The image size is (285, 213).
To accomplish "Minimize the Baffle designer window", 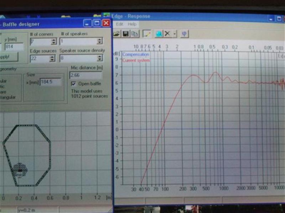I will click(x=87, y=23).
